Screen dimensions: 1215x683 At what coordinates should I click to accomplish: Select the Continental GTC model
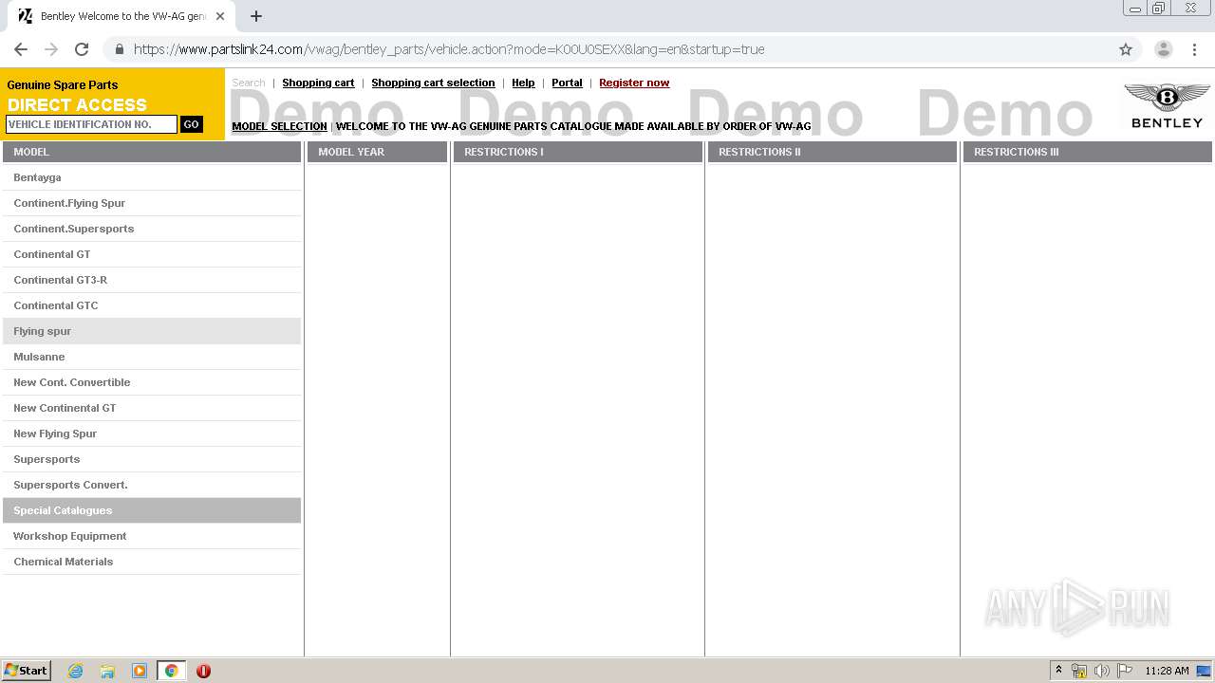[152, 305]
